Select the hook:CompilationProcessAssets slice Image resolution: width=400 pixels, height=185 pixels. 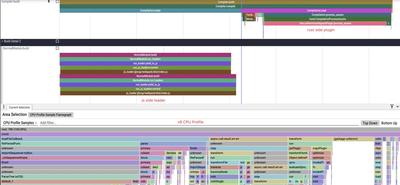point(327,19)
